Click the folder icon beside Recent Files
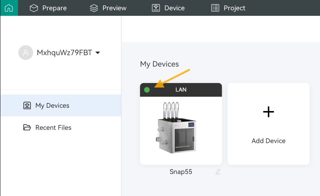This screenshot has height=196, width=320. pyautogui.click(x=27, y=128)
